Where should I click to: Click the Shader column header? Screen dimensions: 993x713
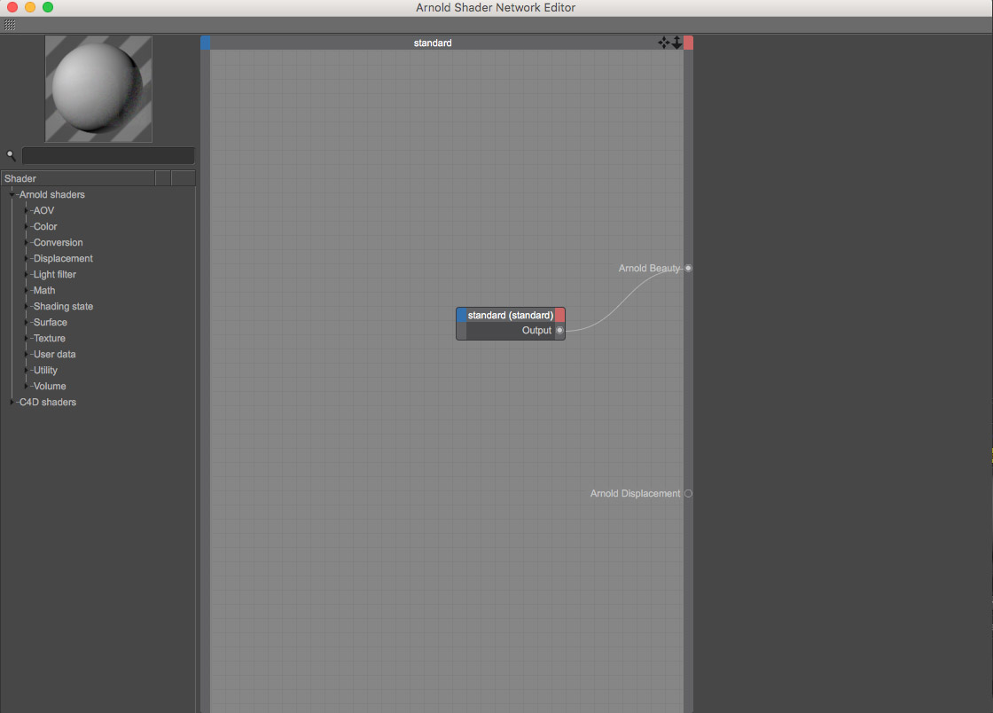(78, 178)
